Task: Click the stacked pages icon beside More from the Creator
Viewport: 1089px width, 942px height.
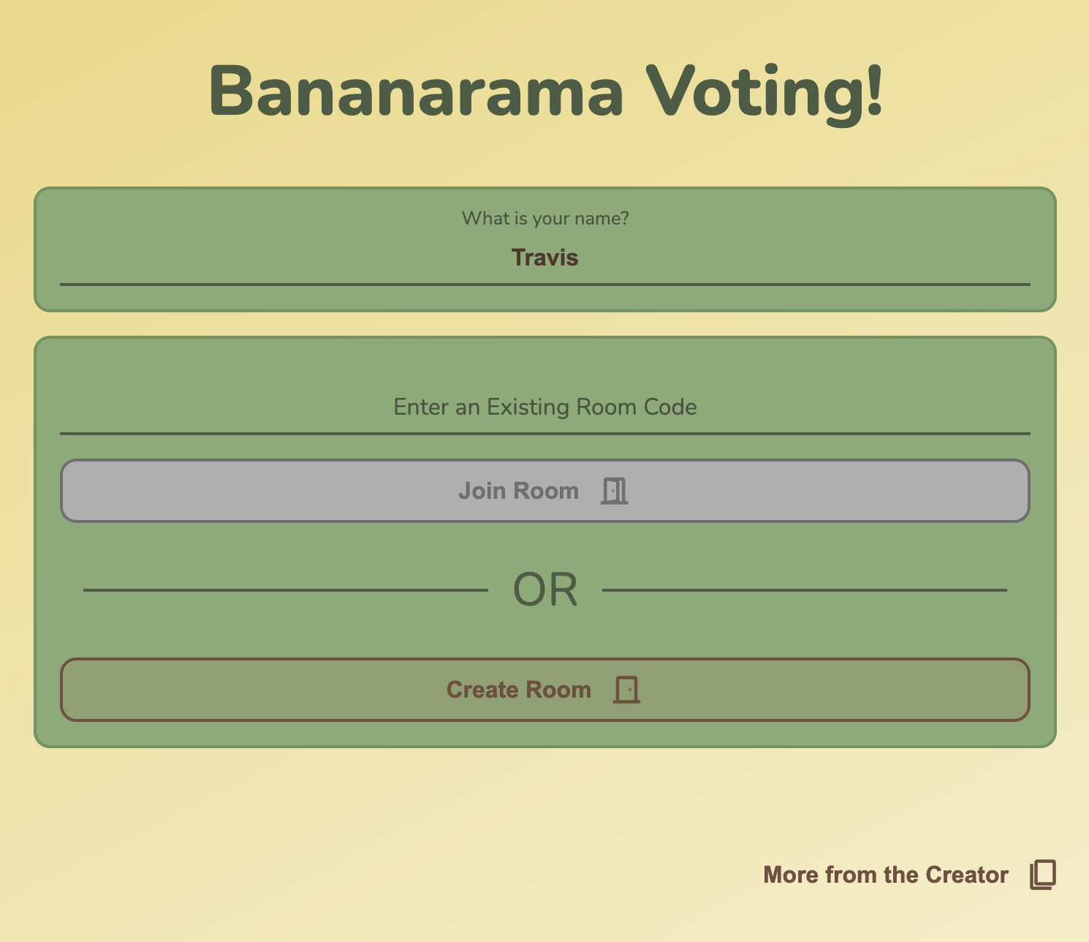Action: [x=1043, y=875]
